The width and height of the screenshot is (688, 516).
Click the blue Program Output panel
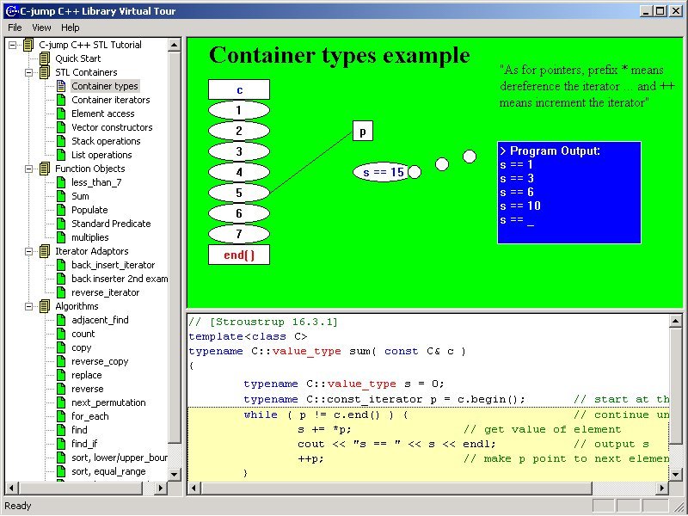(569, 192)
